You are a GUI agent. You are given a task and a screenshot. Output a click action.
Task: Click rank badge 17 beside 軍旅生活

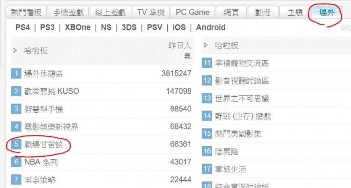pyautogui.click(x=207, y=169)
